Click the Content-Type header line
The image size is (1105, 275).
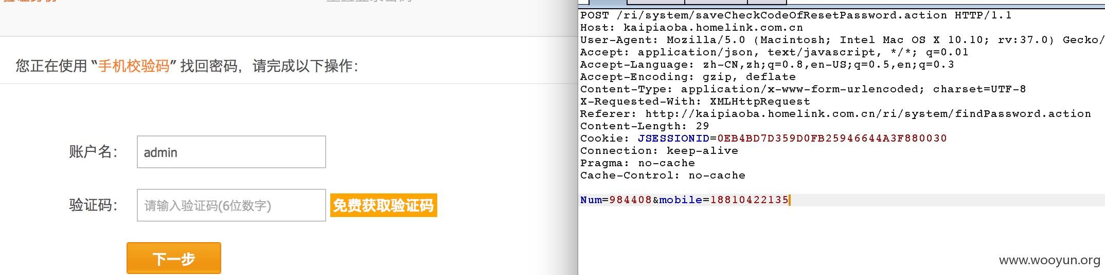803,89
